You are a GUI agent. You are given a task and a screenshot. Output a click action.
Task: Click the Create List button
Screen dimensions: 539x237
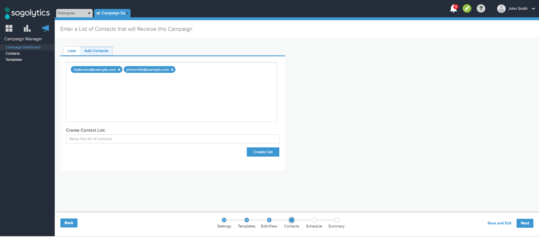point(263,152)
